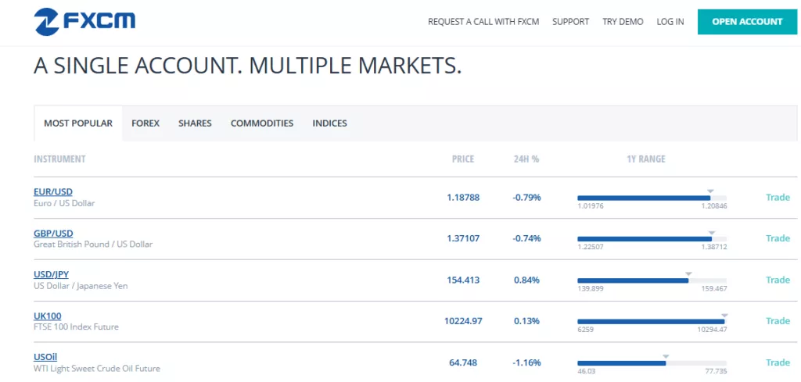Switch to the Shares tab
The height and width of the screenshot is (382, 801).
click(x=195, y=123)
